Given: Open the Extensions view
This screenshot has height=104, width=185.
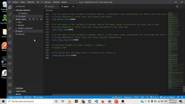Looking at the screenshot, I should 10,42.
